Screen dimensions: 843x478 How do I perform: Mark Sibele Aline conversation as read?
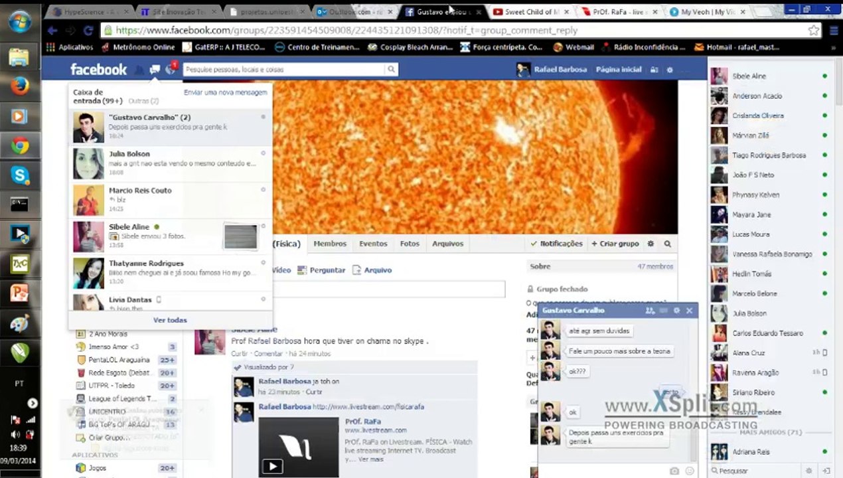(x=263, y=226)
